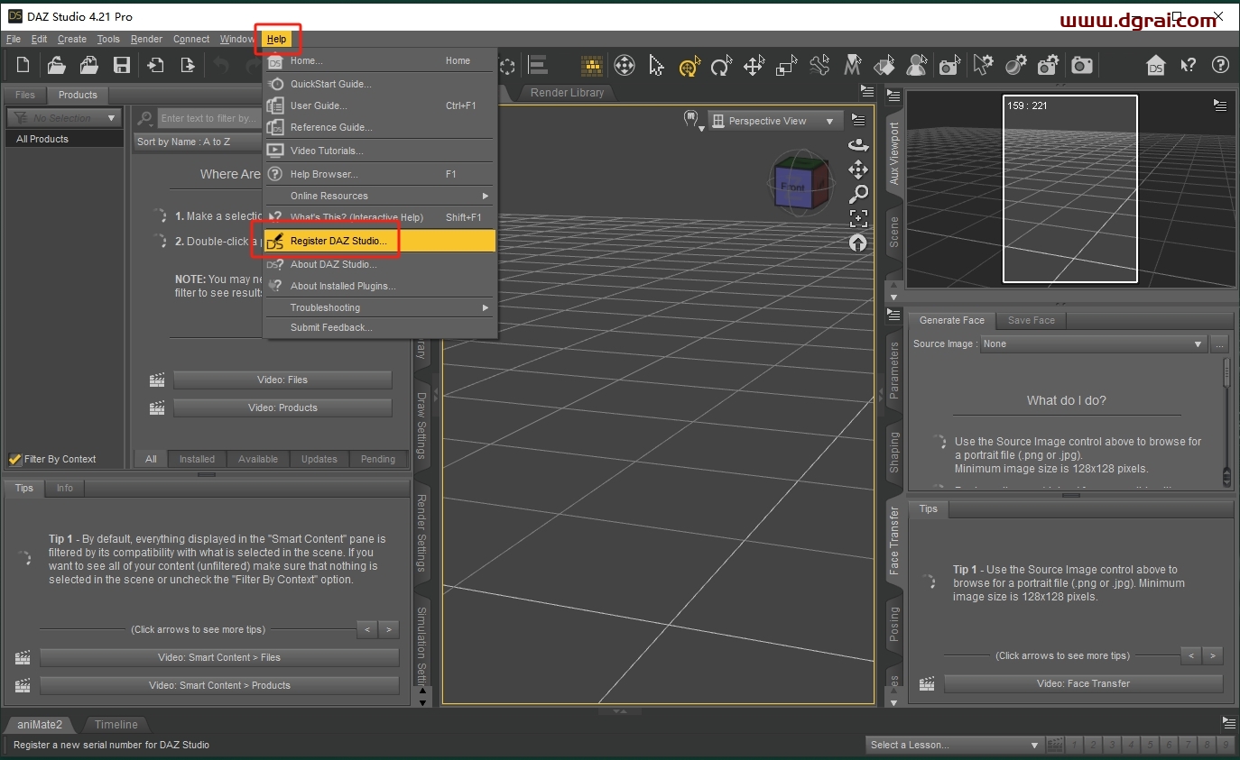The image size is (1240, 760).
Task: Select the Rotate tool in the toolbar
Action: tap(720, 66)
